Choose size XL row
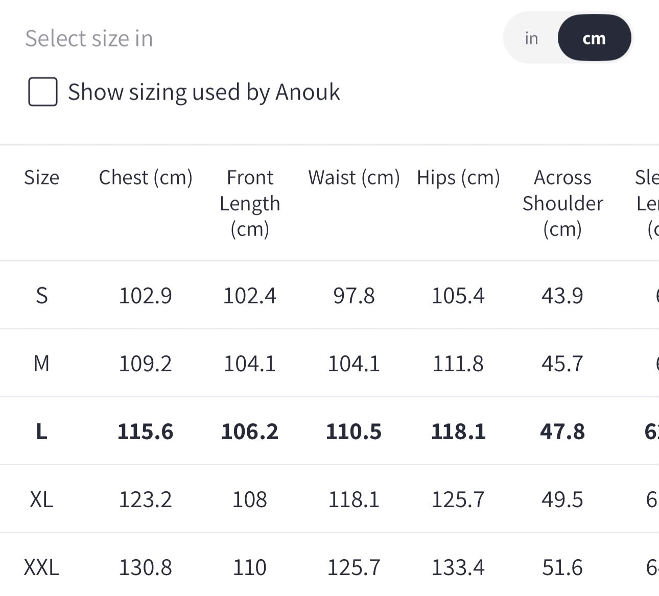The height and width of the screenshot is (596, 659). click(329, 499)
